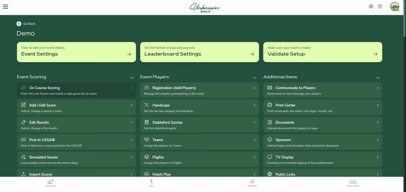Collapse the Event Scoring section chevron
Viewport: 406px width, 192px height.
[x=131, y=78]
